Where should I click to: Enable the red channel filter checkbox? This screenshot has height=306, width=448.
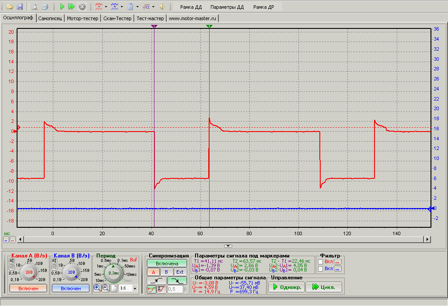(x=321, y=262)
